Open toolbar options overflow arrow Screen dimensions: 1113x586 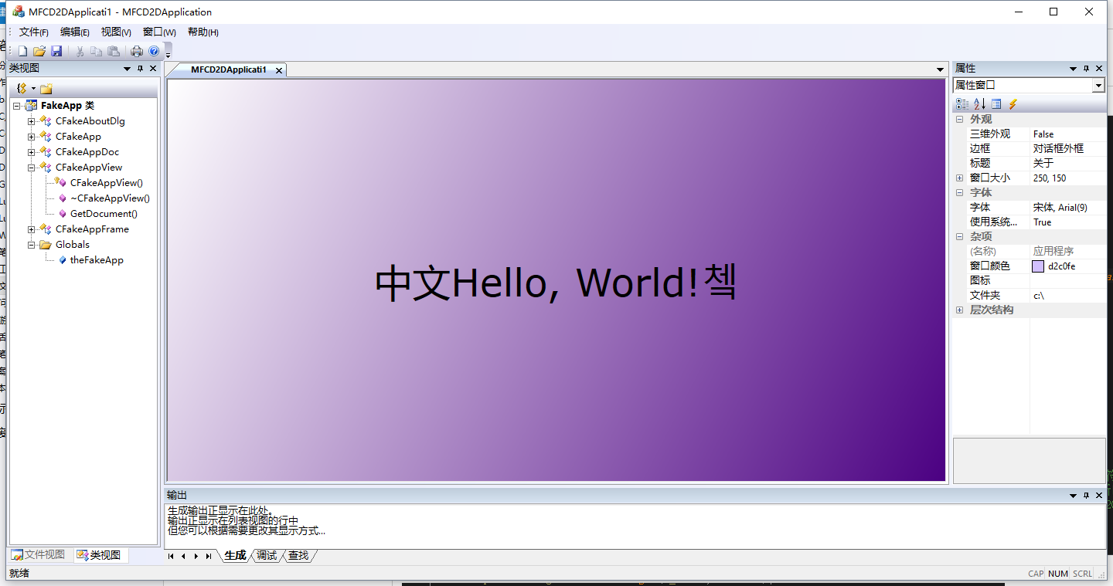(x=168, y=54)
